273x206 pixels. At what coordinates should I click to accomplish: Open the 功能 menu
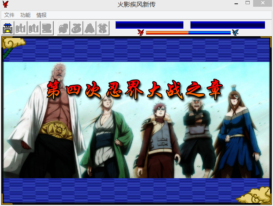(x=25, y=15)
